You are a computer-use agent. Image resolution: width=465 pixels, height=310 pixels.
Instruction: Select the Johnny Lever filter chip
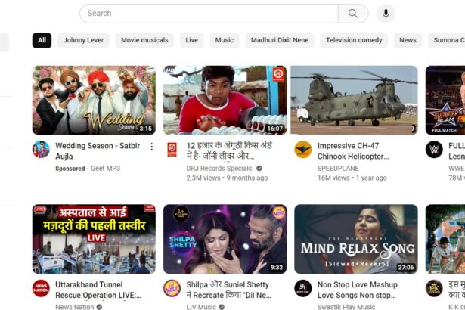(x=83, y=40)
